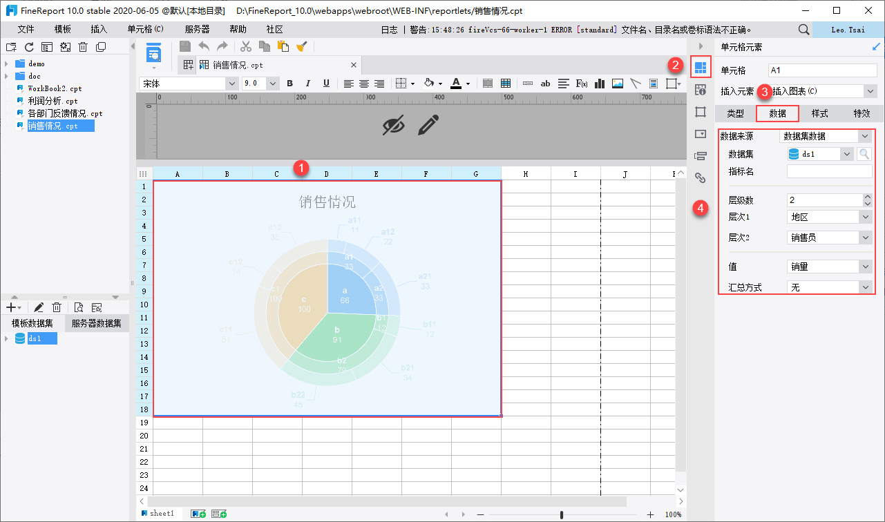Click the dataset preview magnifier icon
This screenshot has height=522, width=885.
(864, 154)
